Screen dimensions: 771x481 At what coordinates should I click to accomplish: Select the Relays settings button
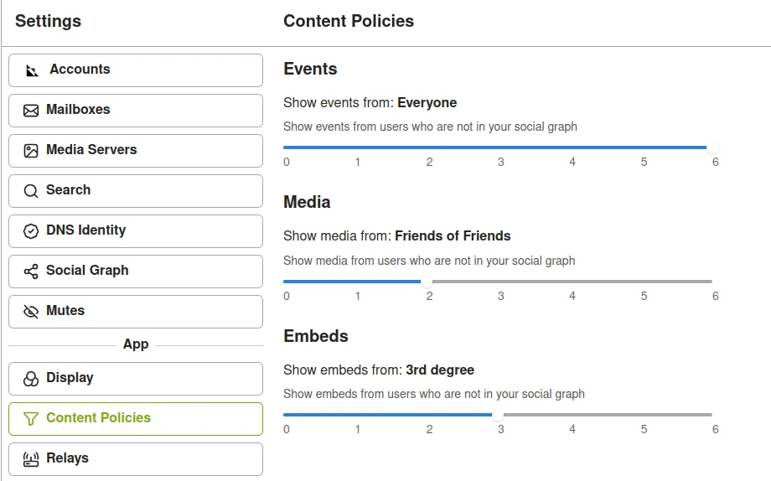coord(136,459)
